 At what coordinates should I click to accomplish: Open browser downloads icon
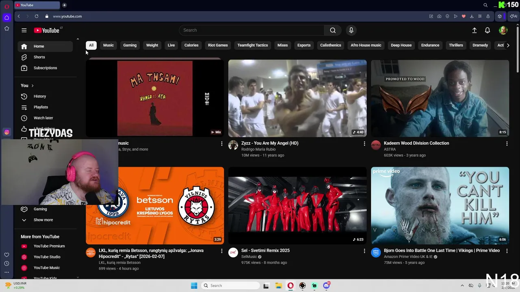[472, 16]
